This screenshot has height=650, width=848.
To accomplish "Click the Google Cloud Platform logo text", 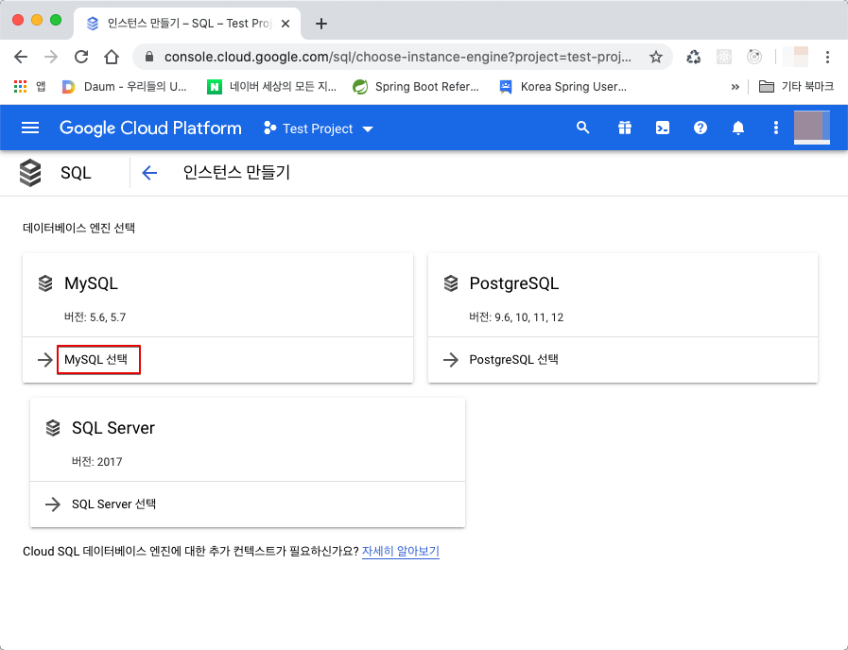I will (x=150, y=128).
